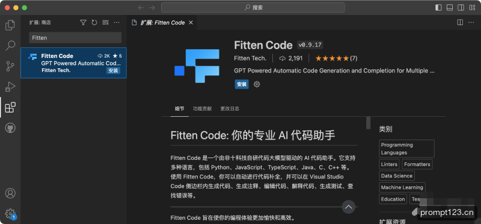Open the 更改日志 tab
The width and height of the screenshot is (481, 224).
[x=230, y=108]
